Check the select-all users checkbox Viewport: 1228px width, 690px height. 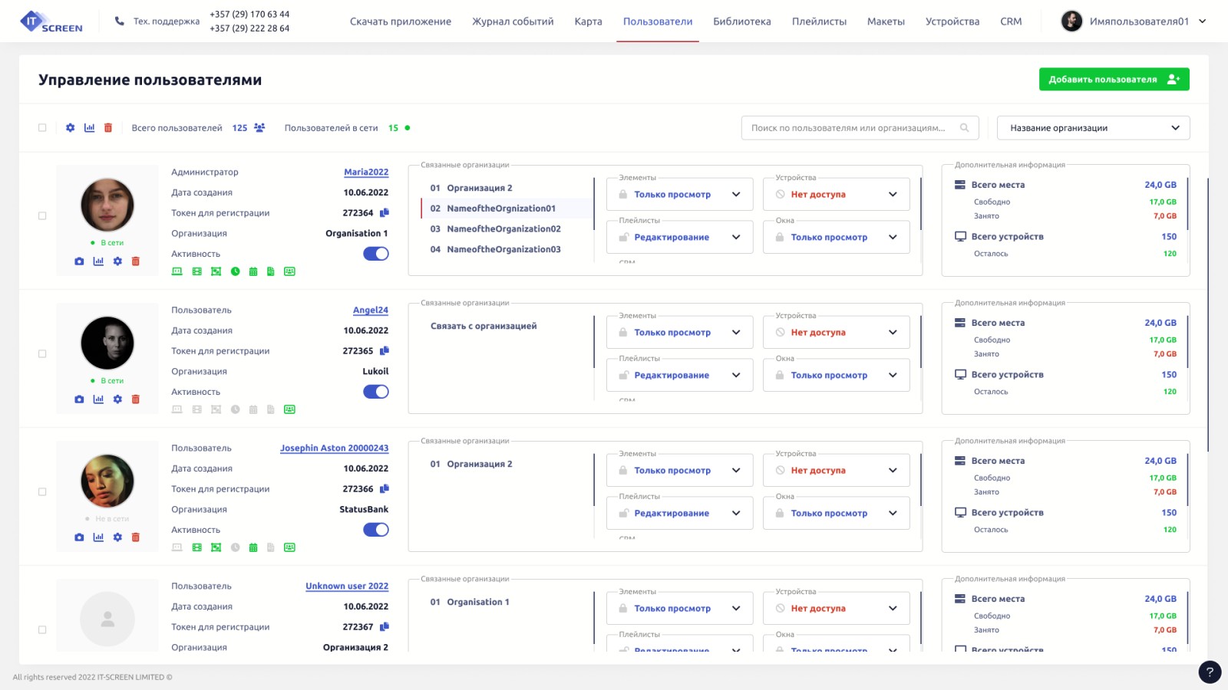[x=42, y=128]
